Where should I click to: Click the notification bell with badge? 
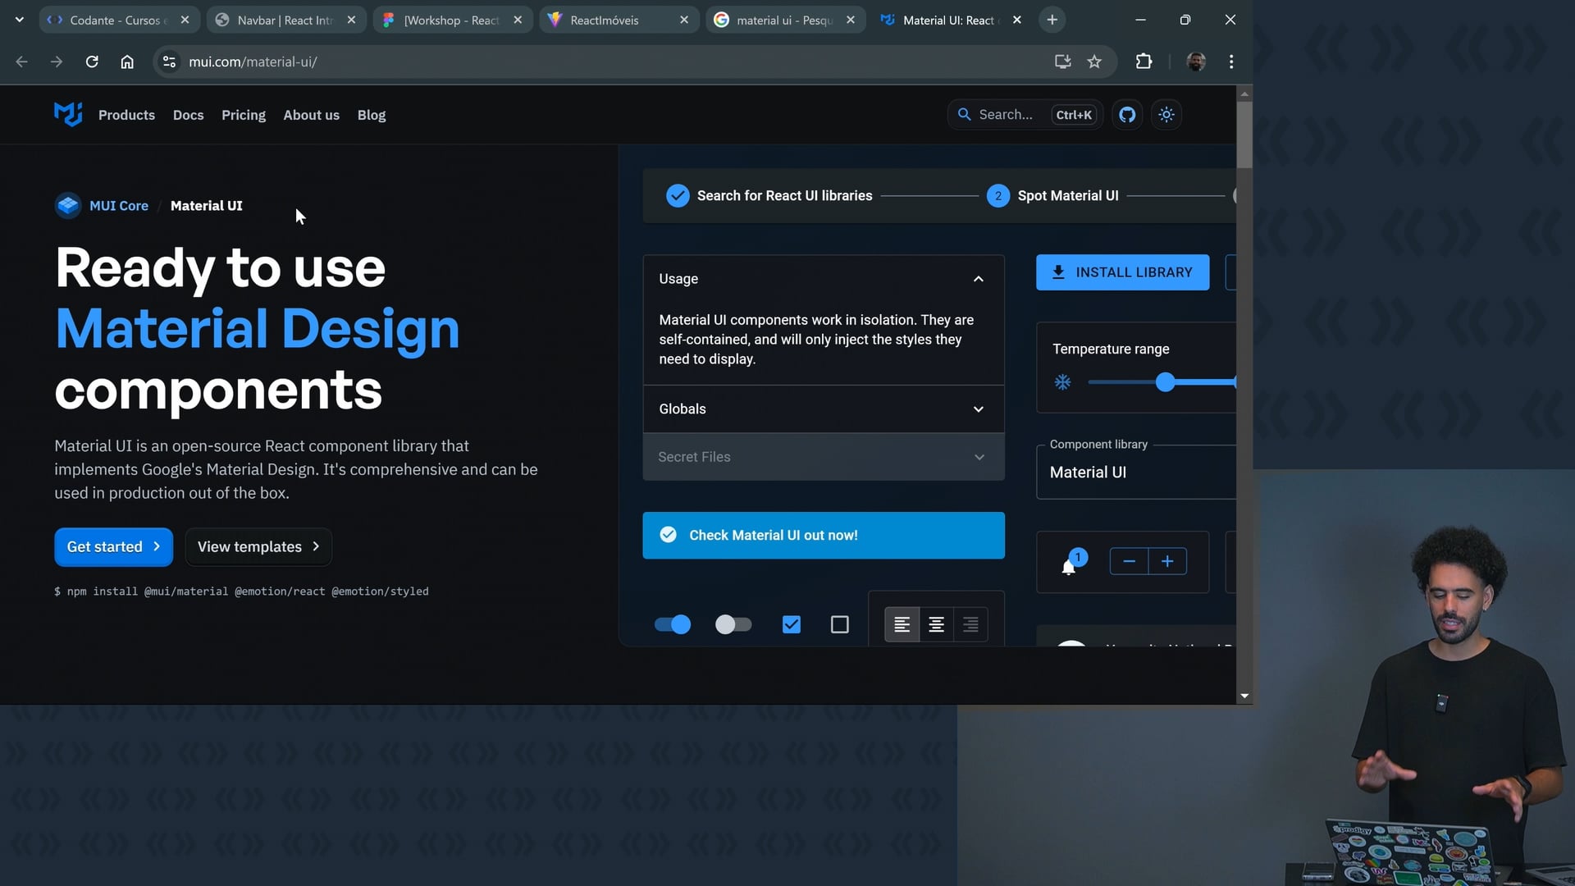coord(1069,565)
